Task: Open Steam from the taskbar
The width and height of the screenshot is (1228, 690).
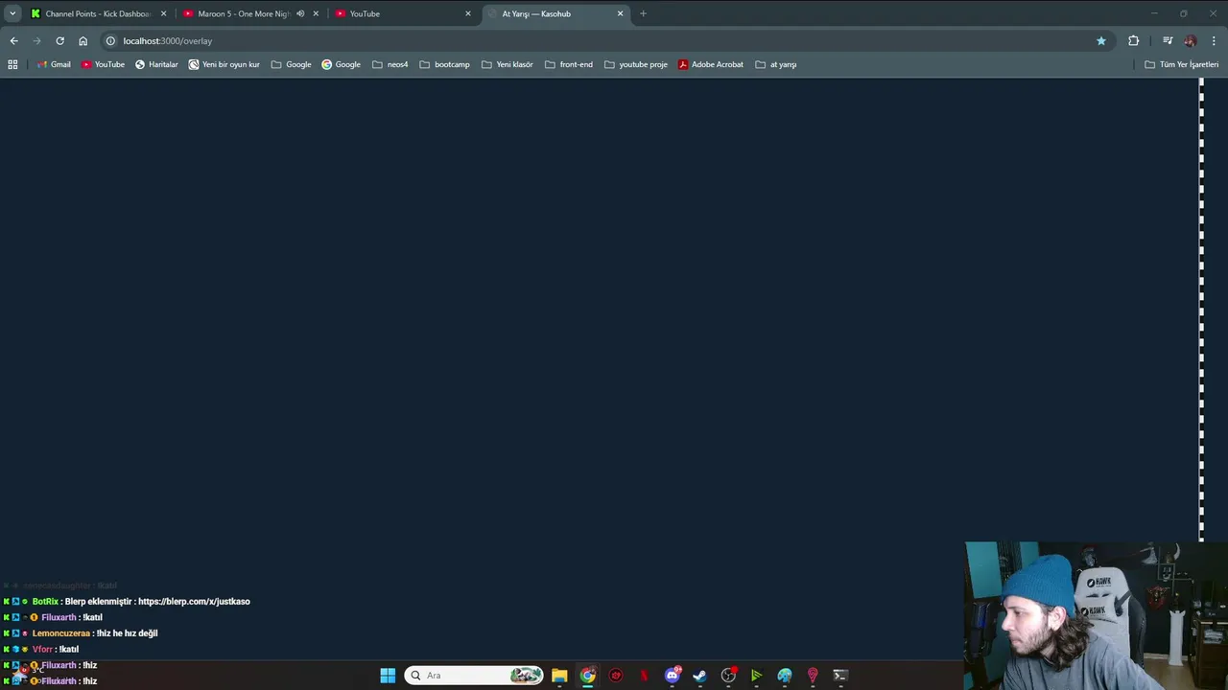Action: [700, 676]
